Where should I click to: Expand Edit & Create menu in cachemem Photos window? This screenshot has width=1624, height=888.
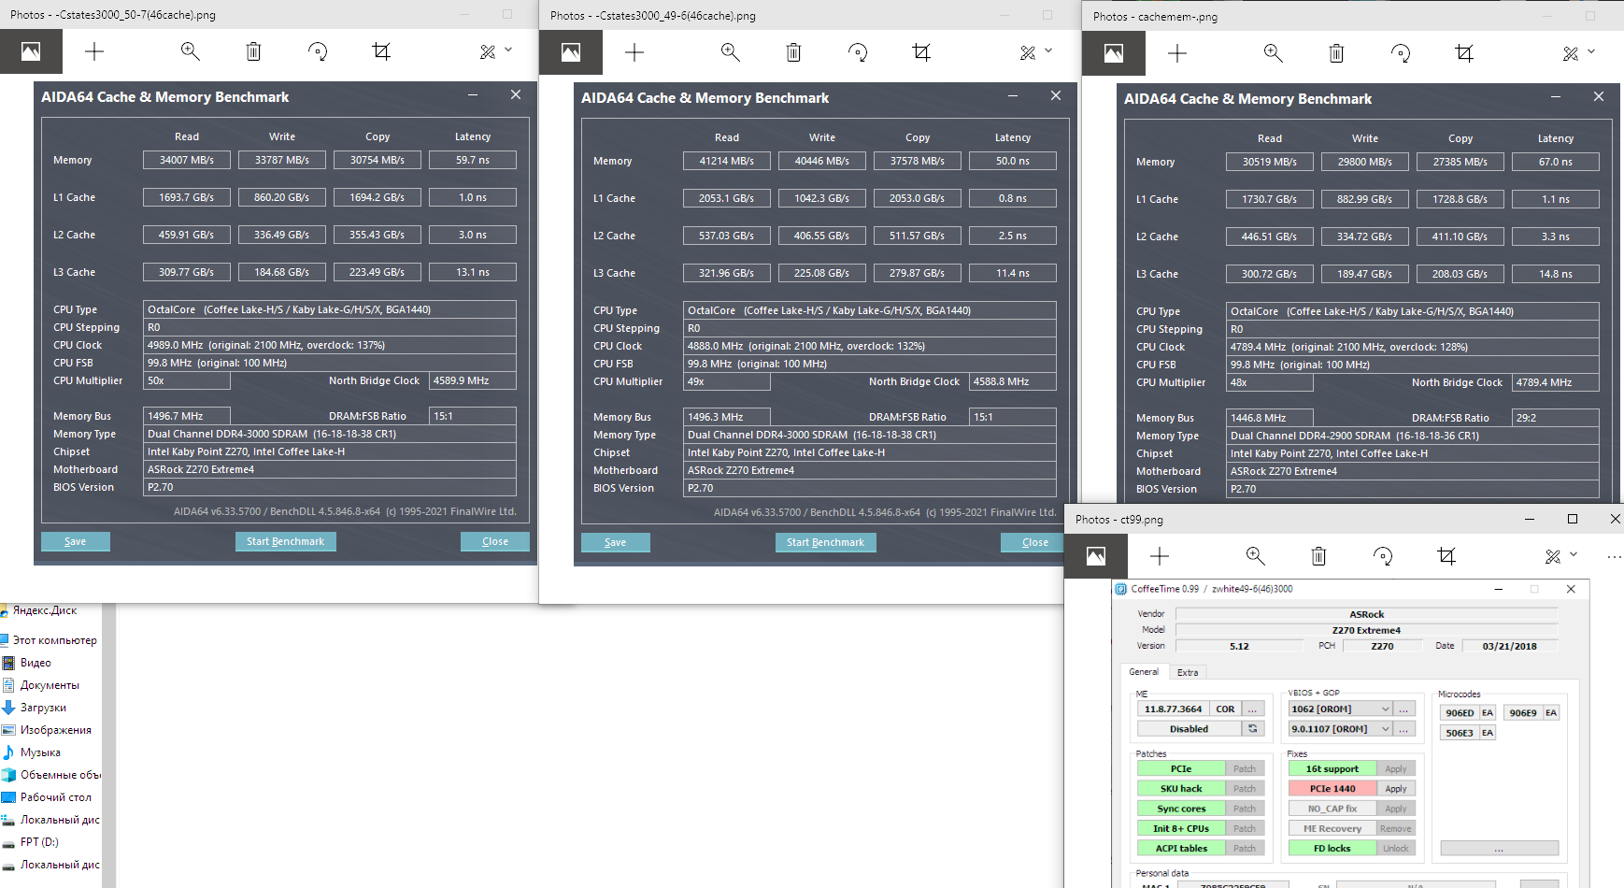(x=1578, y=53)
